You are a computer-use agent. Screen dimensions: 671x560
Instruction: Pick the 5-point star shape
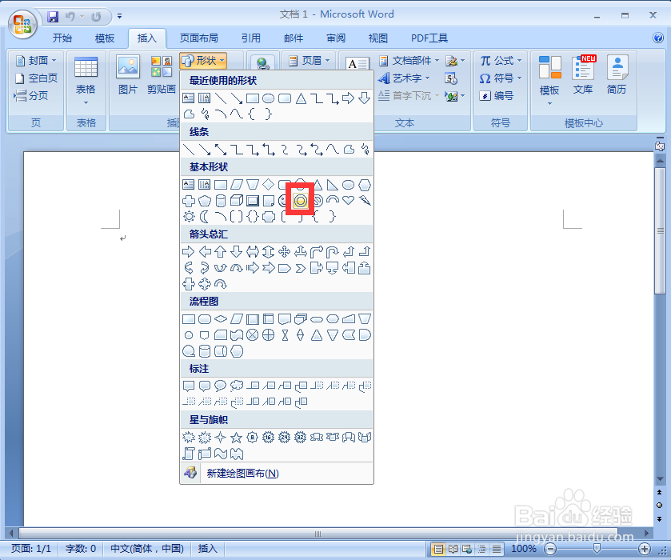coord(236,437)
